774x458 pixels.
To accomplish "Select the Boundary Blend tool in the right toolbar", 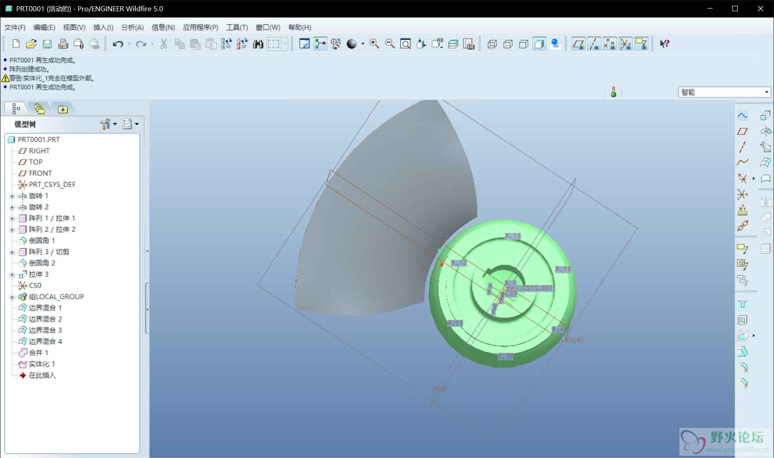I will 765,162.
